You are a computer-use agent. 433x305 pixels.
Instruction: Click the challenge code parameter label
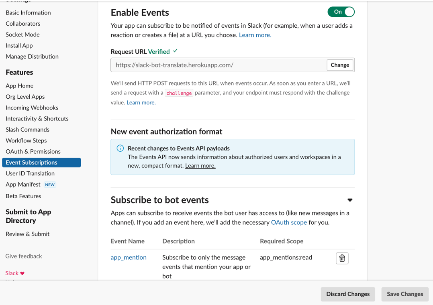pos(179,93)
